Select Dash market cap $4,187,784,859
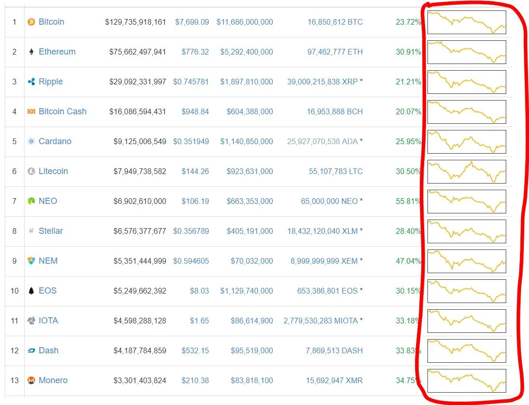This screenshot has height=405, width=529. click(139, 351)
